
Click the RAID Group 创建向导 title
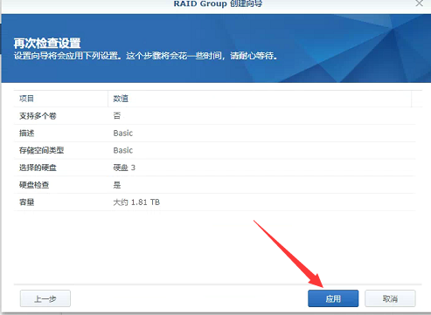click(x=218, y=3)
